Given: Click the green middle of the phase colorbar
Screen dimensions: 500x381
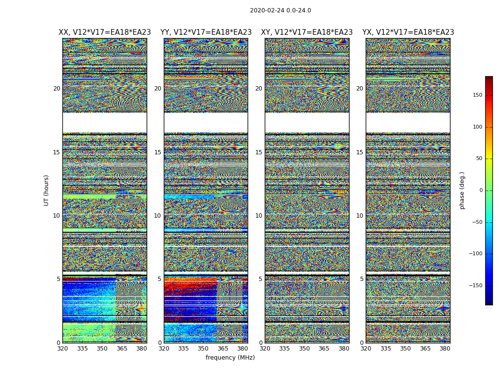Looking at the screenshot, I should click(x=489, y=190).
